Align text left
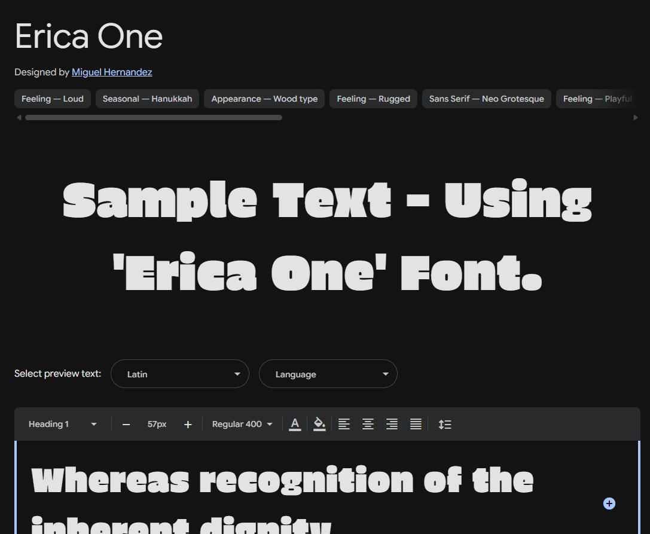The height and width of the screenshot is (534, 650). tap(344, 424)
